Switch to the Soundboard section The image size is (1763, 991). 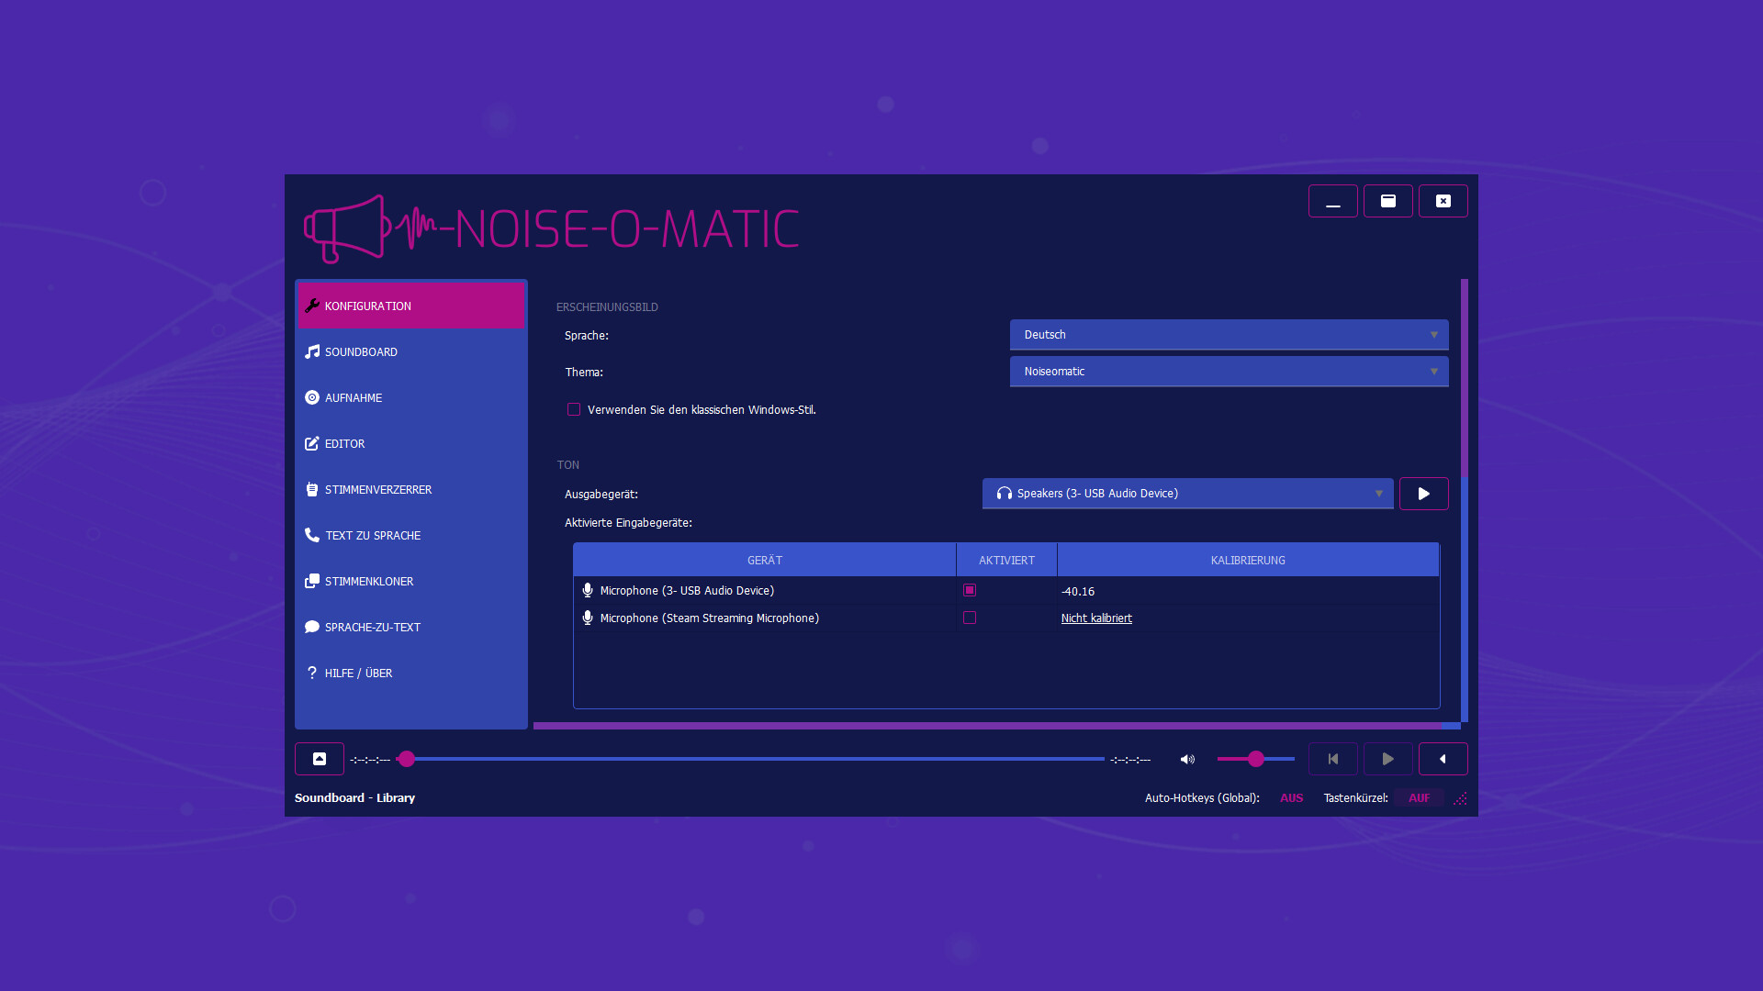[x=361, y=351]
